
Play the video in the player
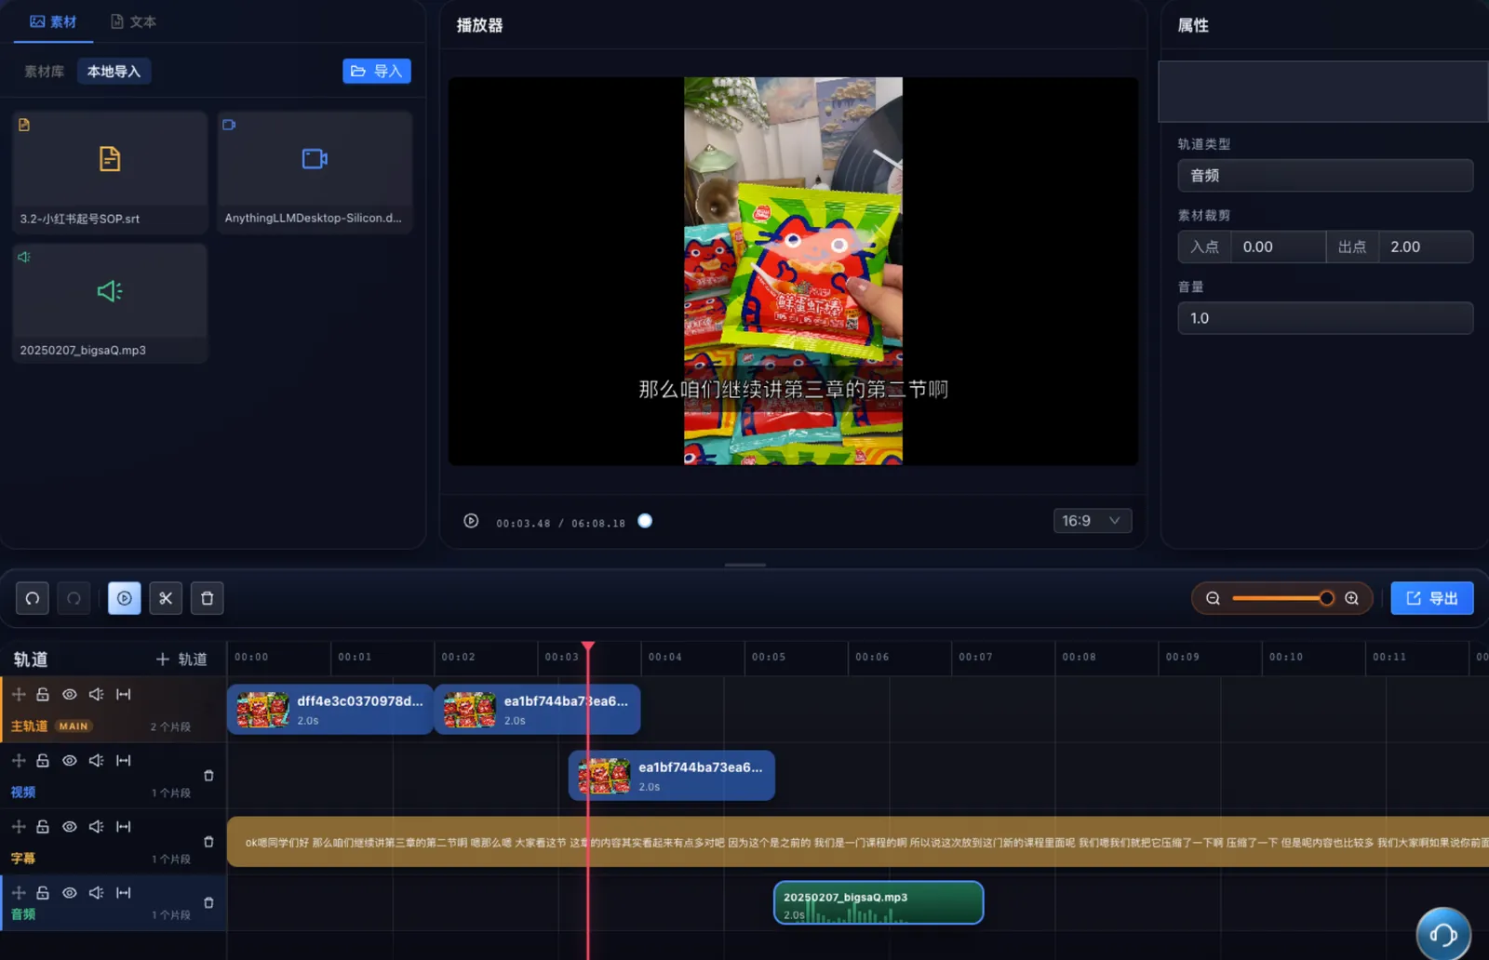click(471, 521)
